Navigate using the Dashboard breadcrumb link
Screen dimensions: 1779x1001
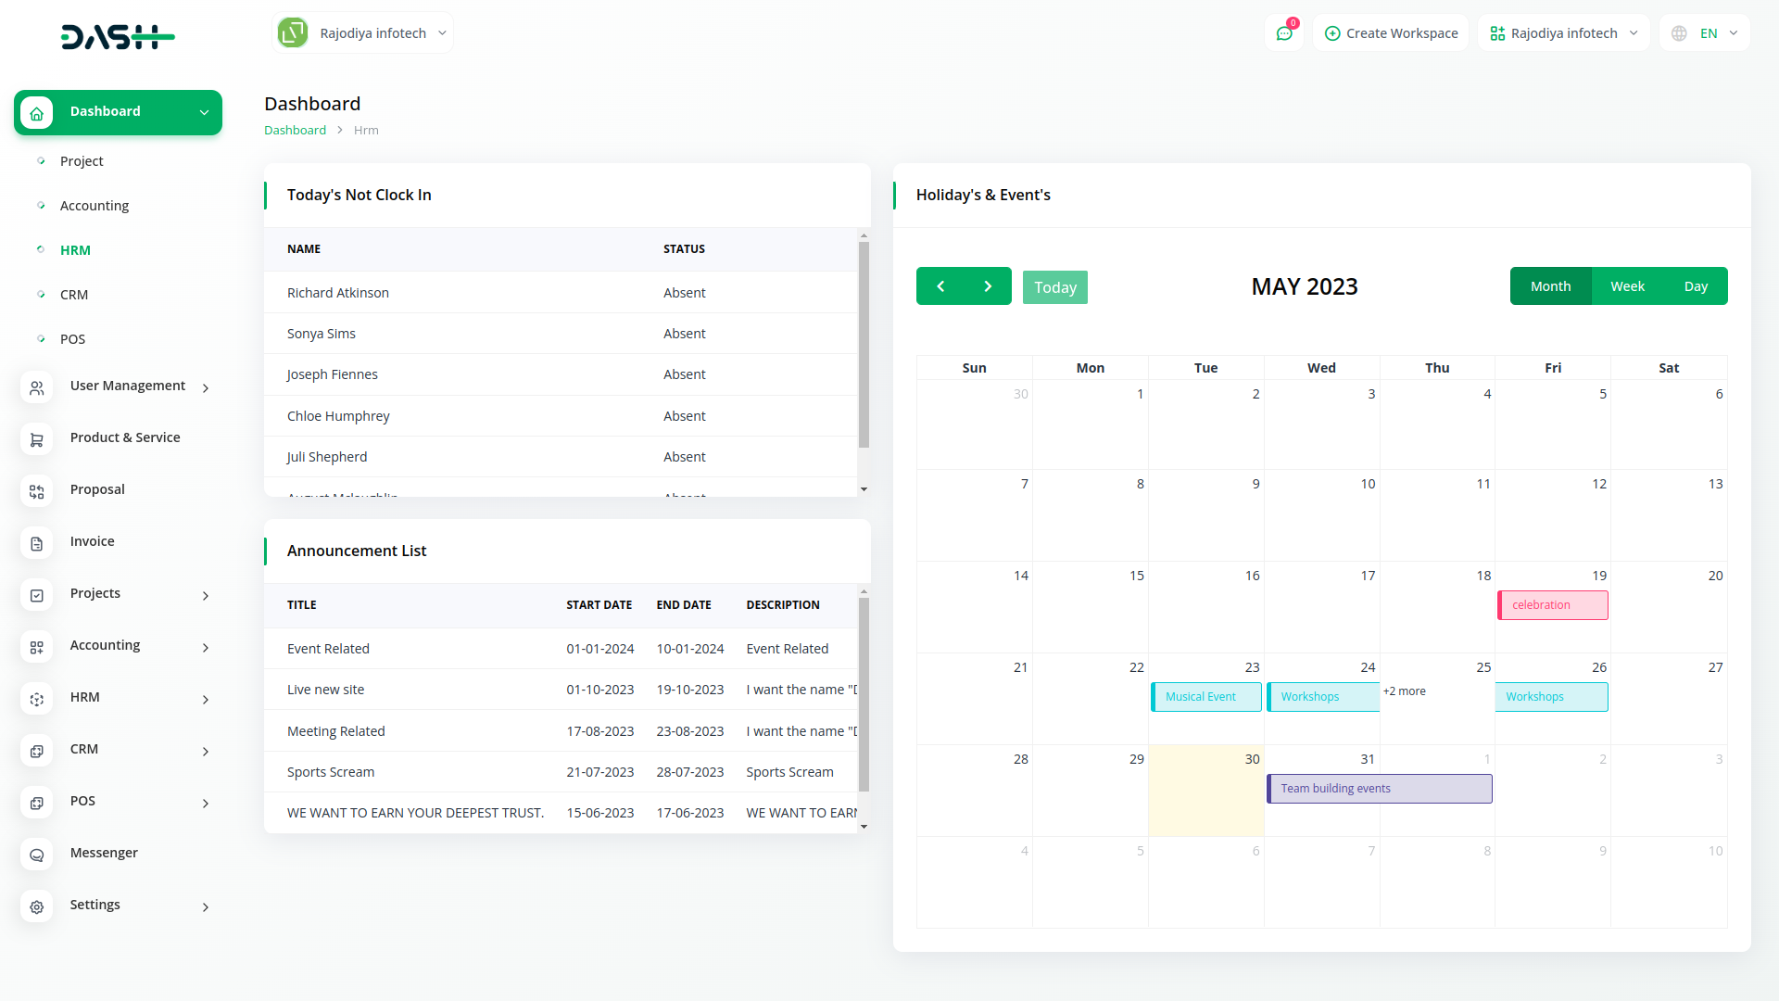tap(295, 130)
